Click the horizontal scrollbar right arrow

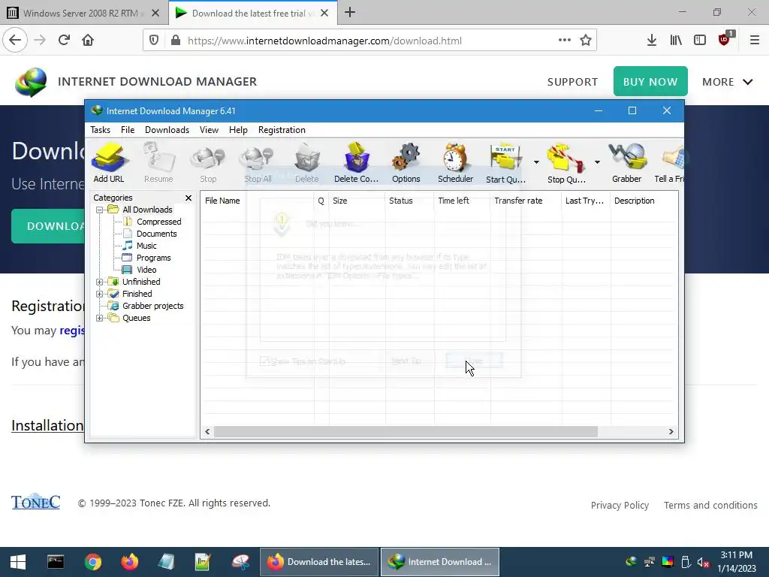coord(671,432)
